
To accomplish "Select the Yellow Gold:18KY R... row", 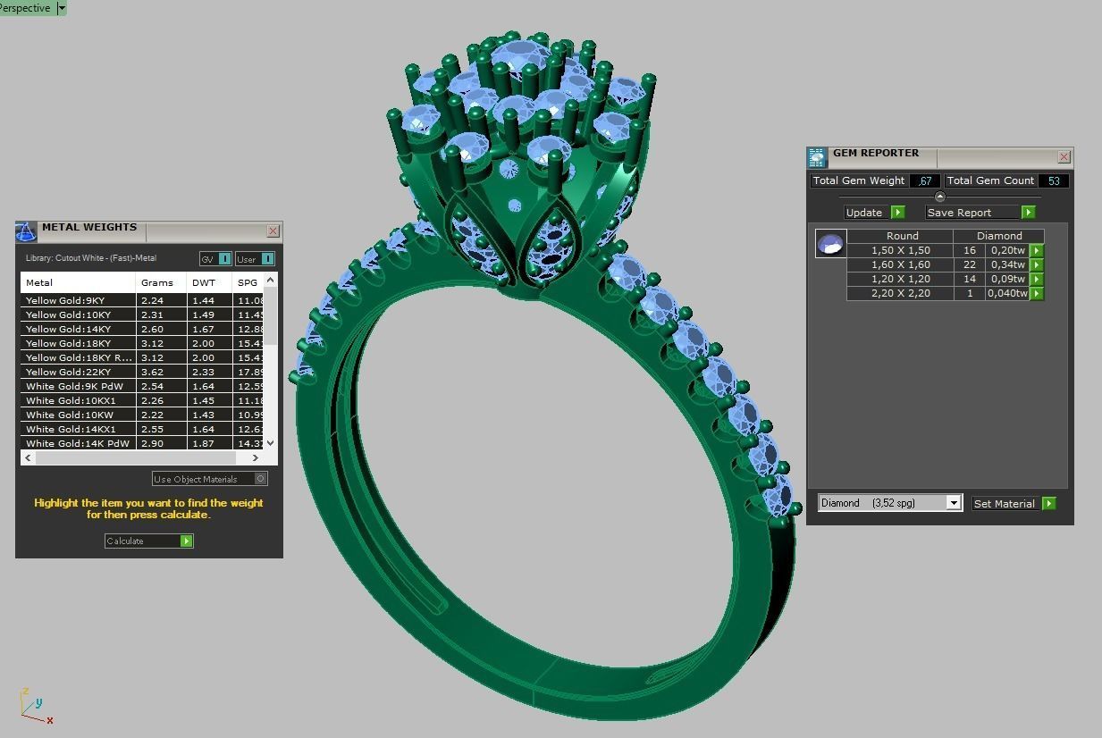I will (143, 357).
